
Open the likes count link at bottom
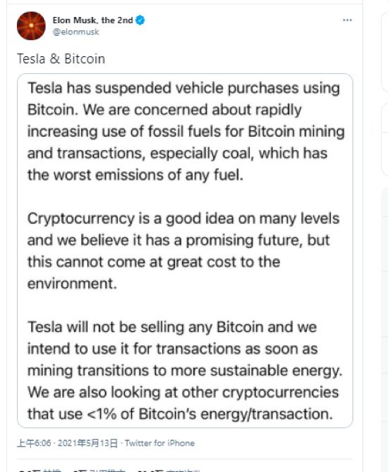(x=168, y=470)
